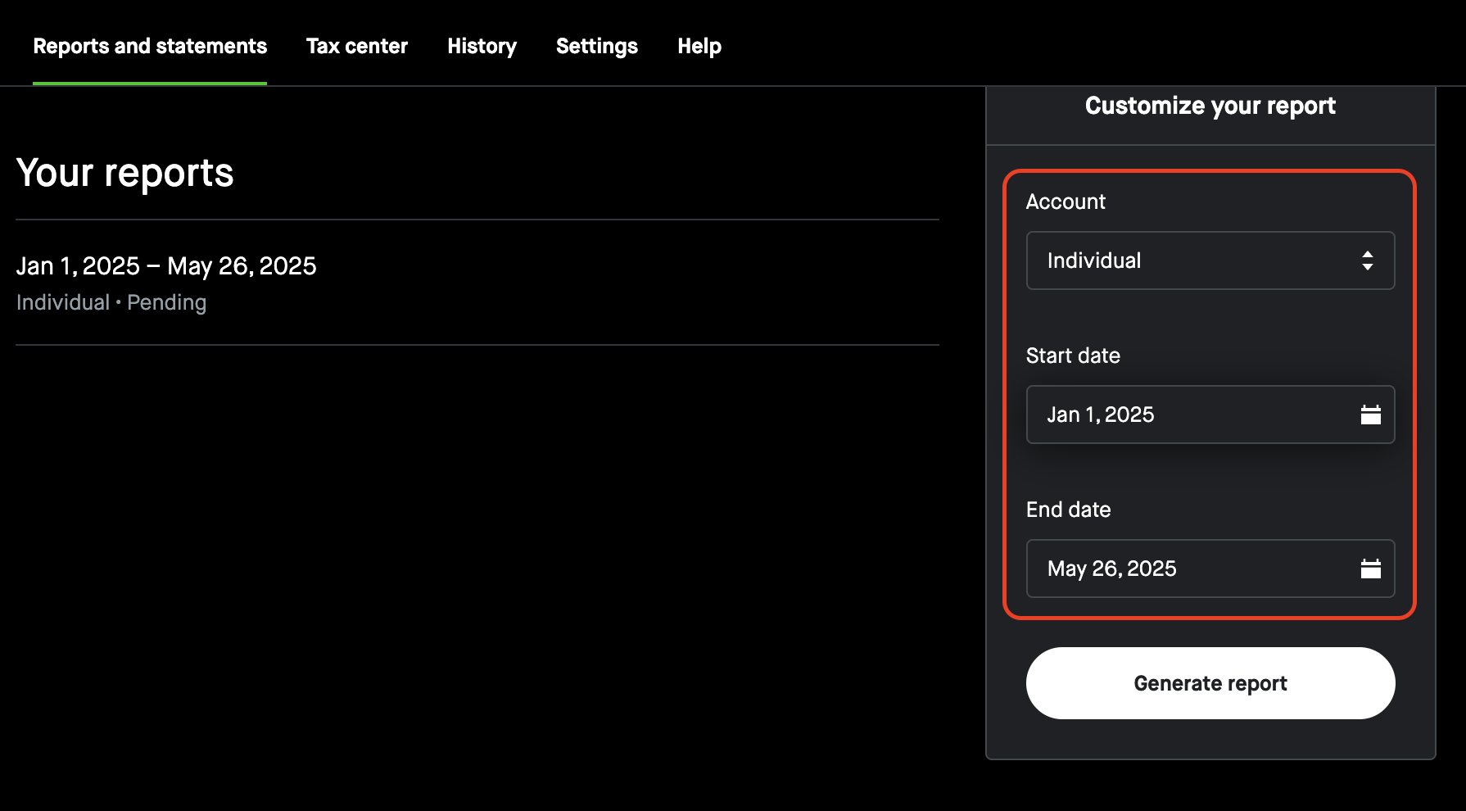Screen dimensions: 1466x811
Task: Click the Your reports heading
Action: click(125, 173)
